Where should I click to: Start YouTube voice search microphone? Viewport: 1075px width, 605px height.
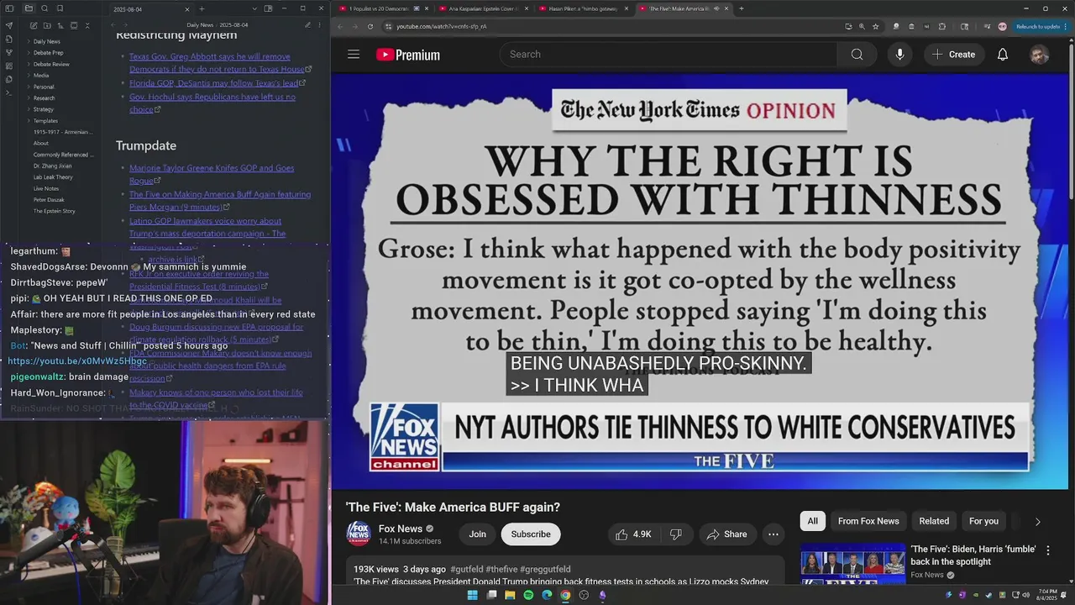[x=899, y=55]
